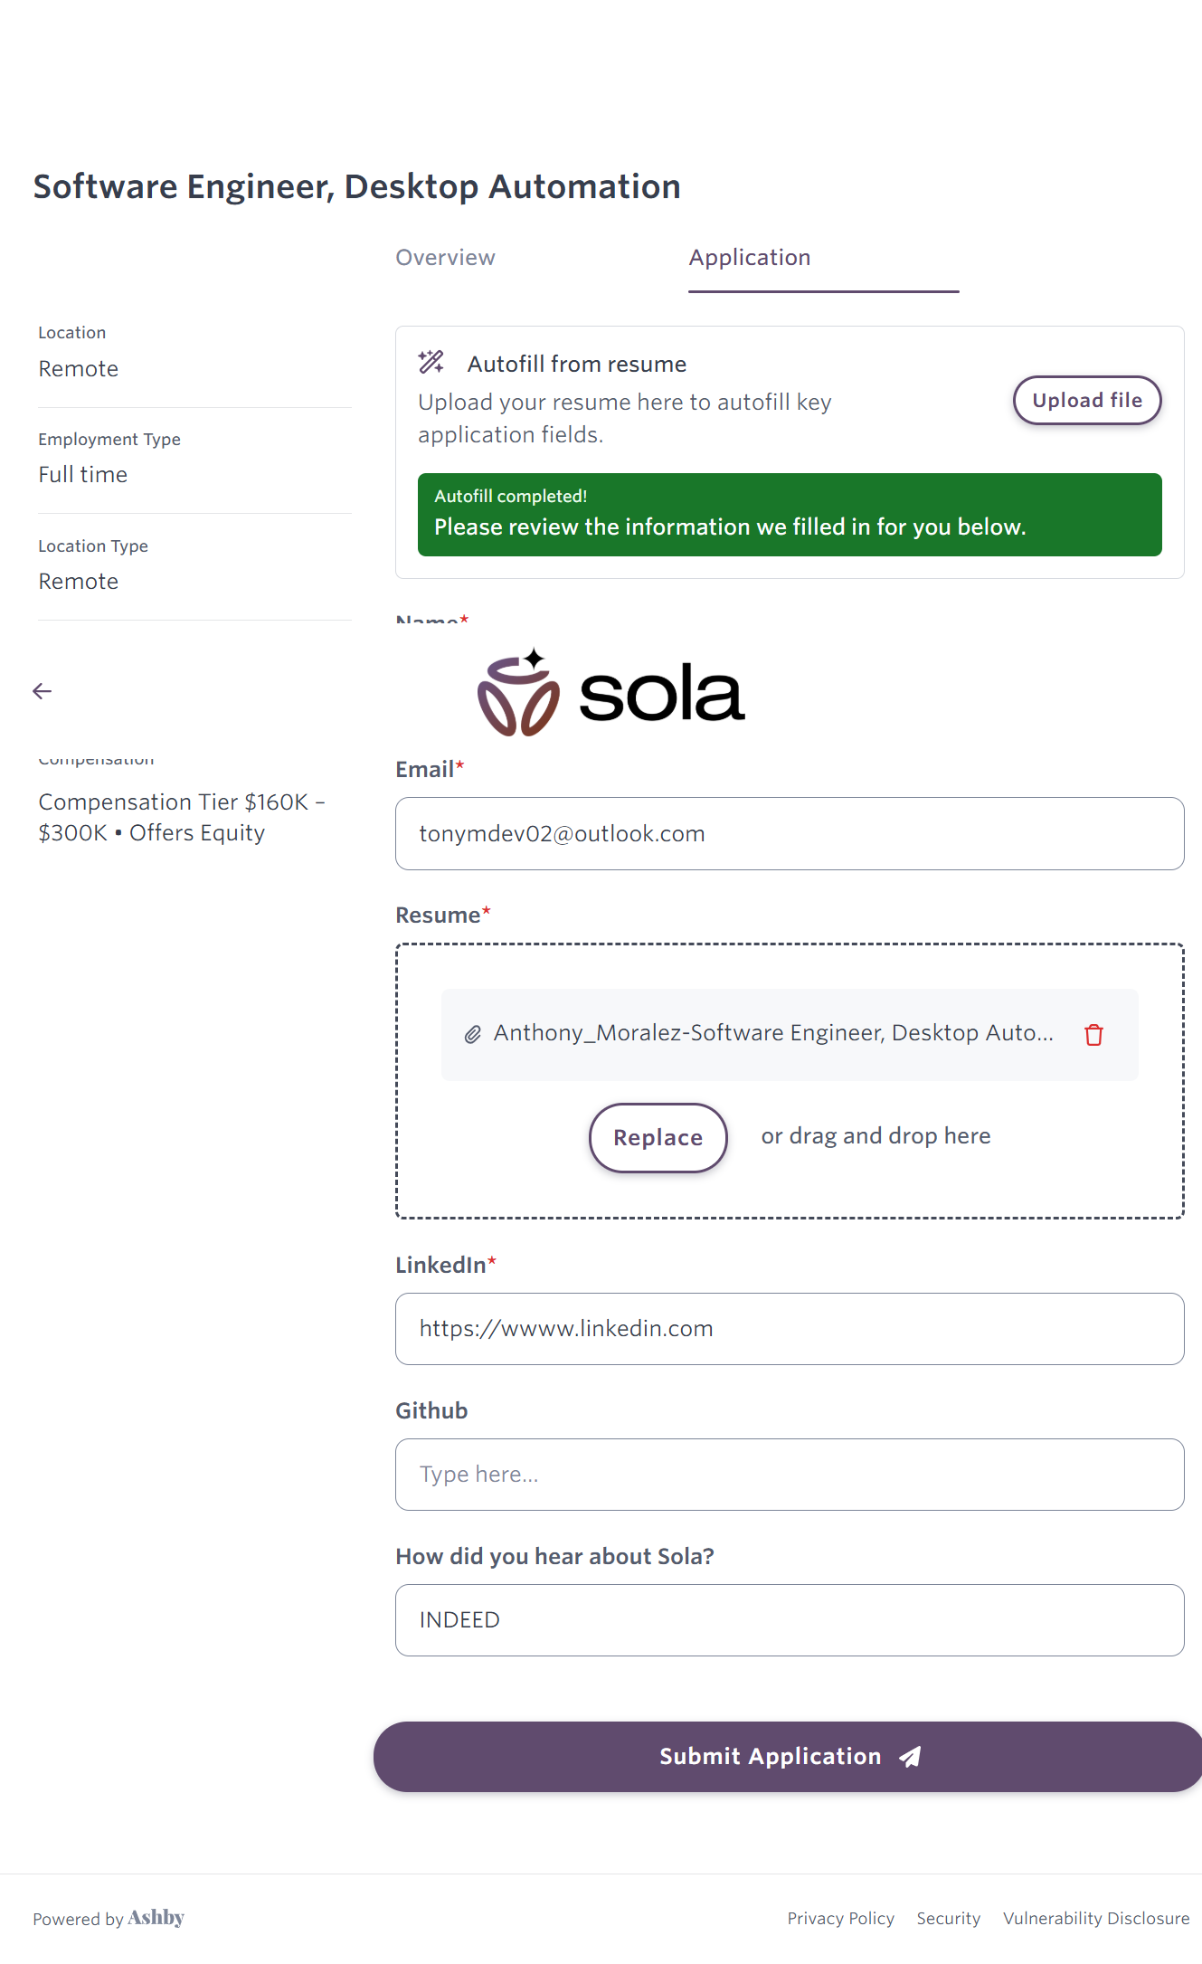
Task: Click the paper plane icon on Submit
Action: [x=911, y=1757]
